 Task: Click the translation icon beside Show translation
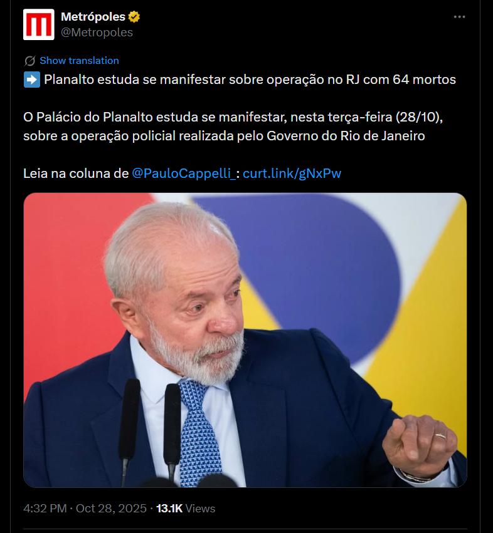tap(30, 61)
